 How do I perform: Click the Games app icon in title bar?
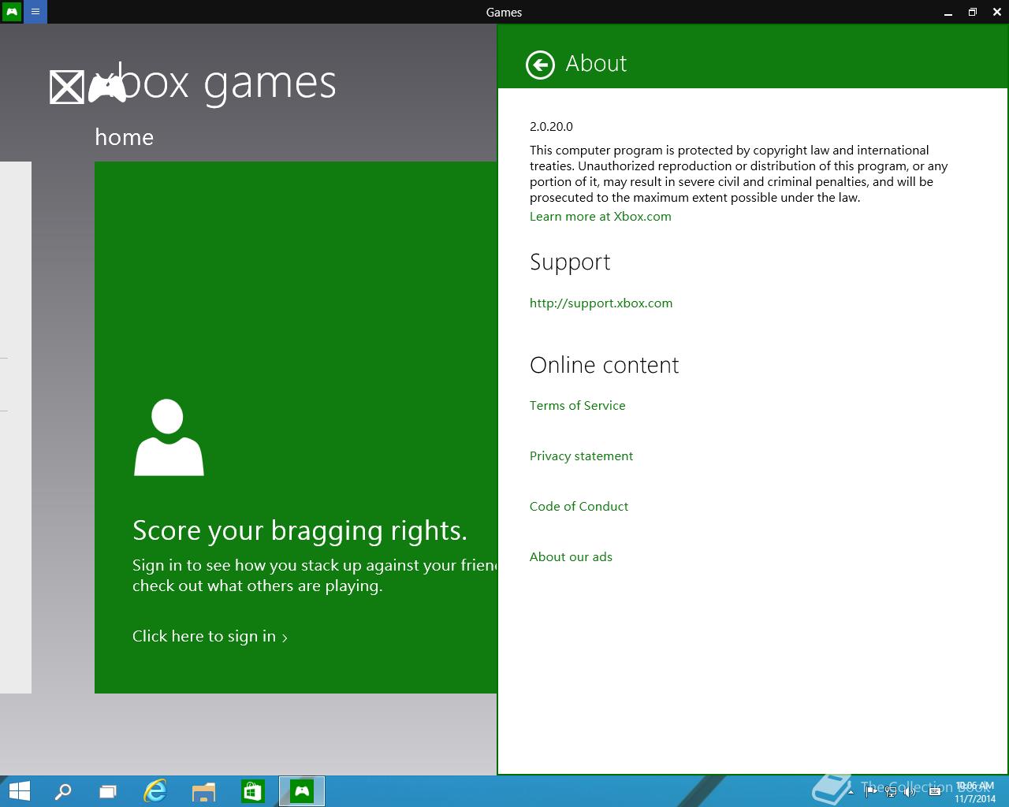click(12, 12)
